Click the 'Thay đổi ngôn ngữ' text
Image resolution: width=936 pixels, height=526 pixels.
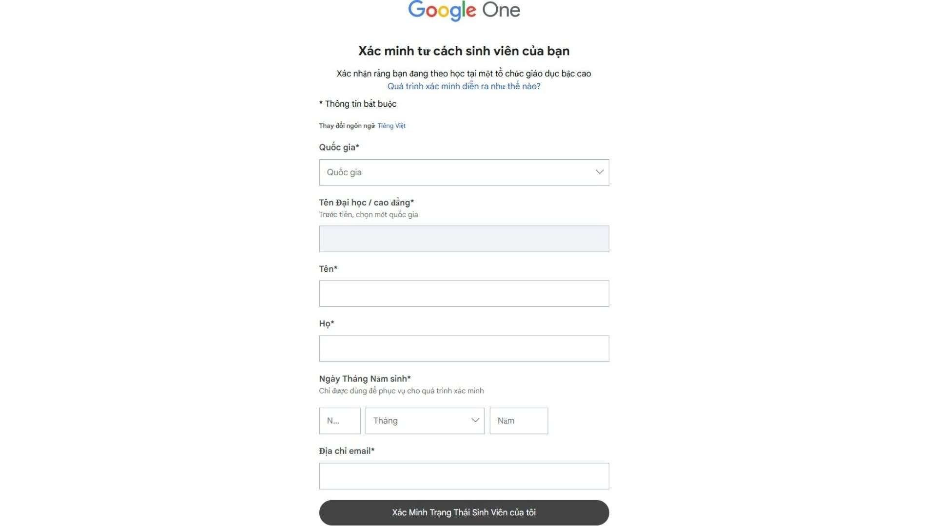point(347,126)
